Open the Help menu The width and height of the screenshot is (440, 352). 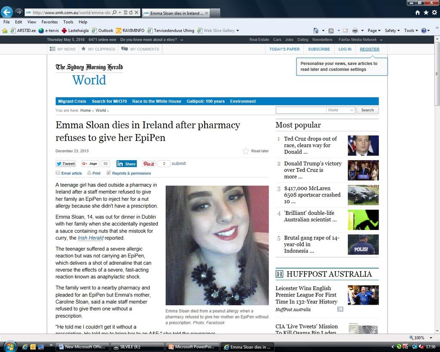tap(83, 22)
